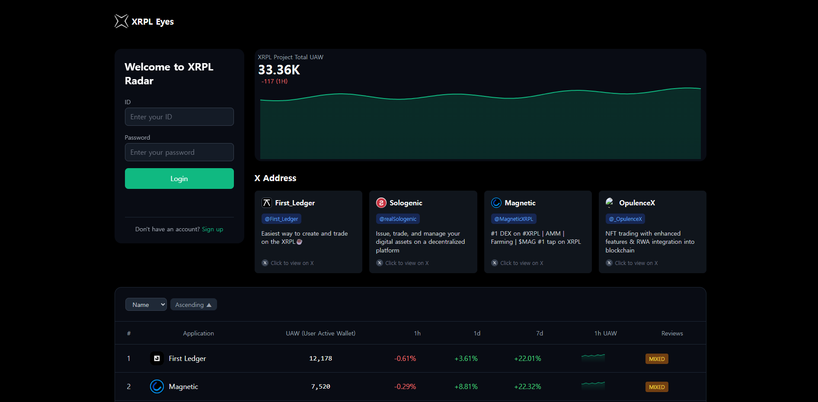818x402 pixels.
Task: Click the Magnetic table row icon
Action: [x=157, y=386]
